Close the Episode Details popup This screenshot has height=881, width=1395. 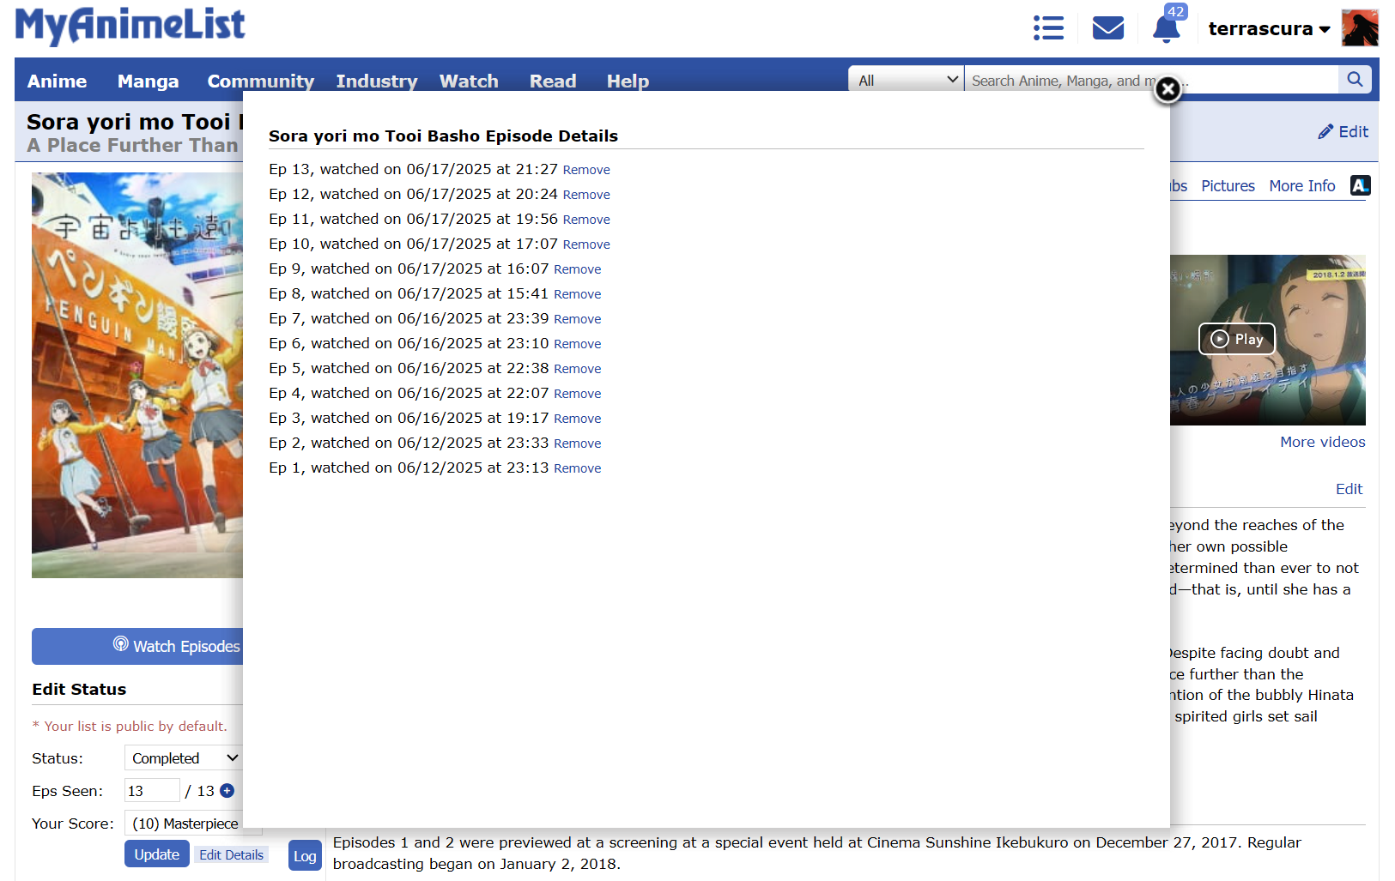(x=1168, y=89)
